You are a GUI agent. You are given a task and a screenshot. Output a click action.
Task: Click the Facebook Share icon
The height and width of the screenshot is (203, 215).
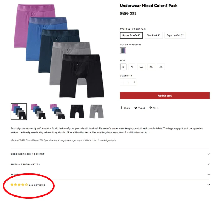point(121,108)
